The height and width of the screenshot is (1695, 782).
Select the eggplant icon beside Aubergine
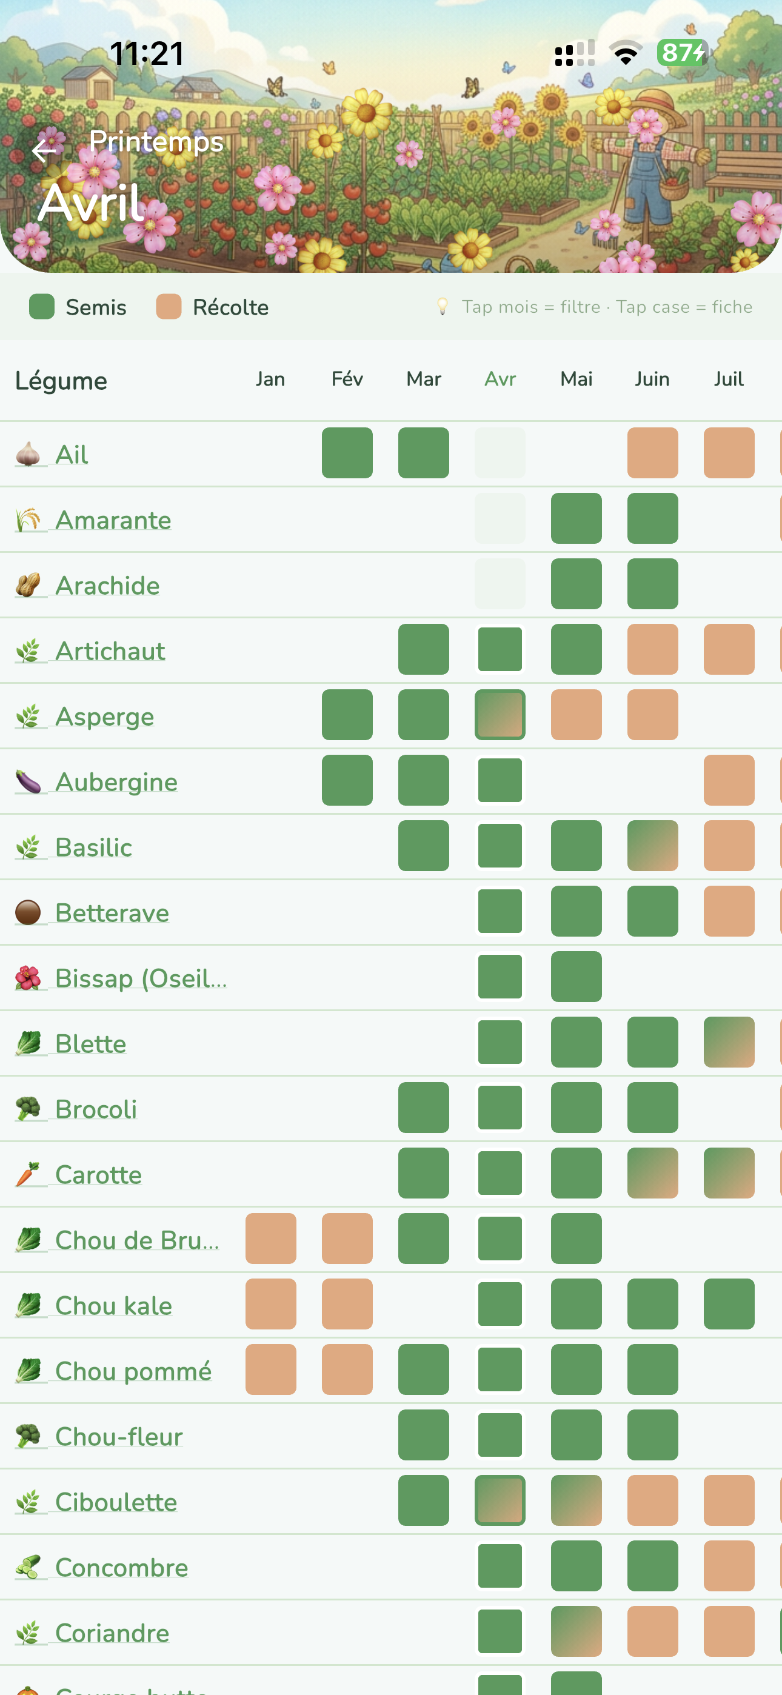pyautogui.click(x=28, y=780)
